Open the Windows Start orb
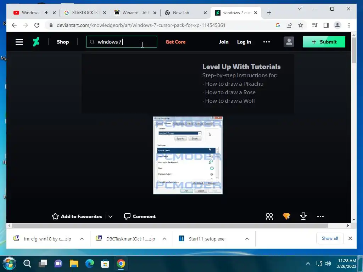Viewport: 363px width, 272px height. [x=9, y=263]
